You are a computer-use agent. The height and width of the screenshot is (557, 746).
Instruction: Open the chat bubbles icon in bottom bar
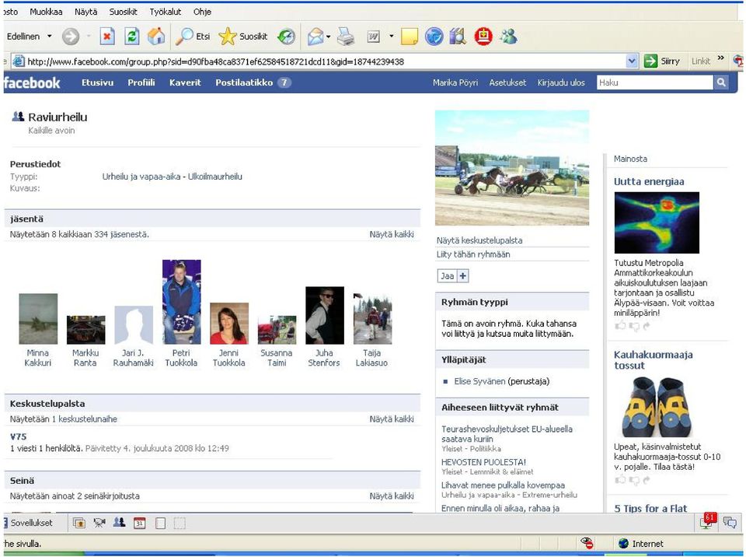tap(730, 522)
